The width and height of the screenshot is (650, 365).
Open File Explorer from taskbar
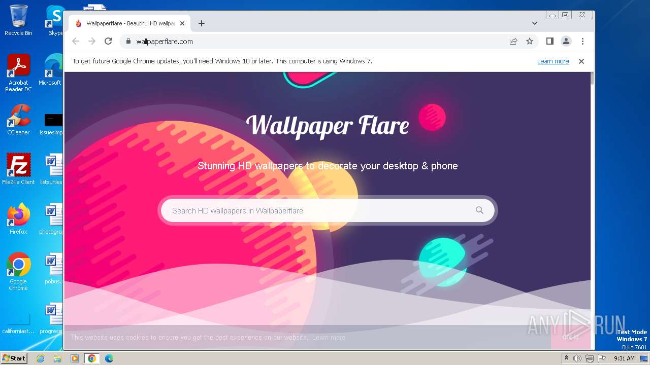[57, 358]
